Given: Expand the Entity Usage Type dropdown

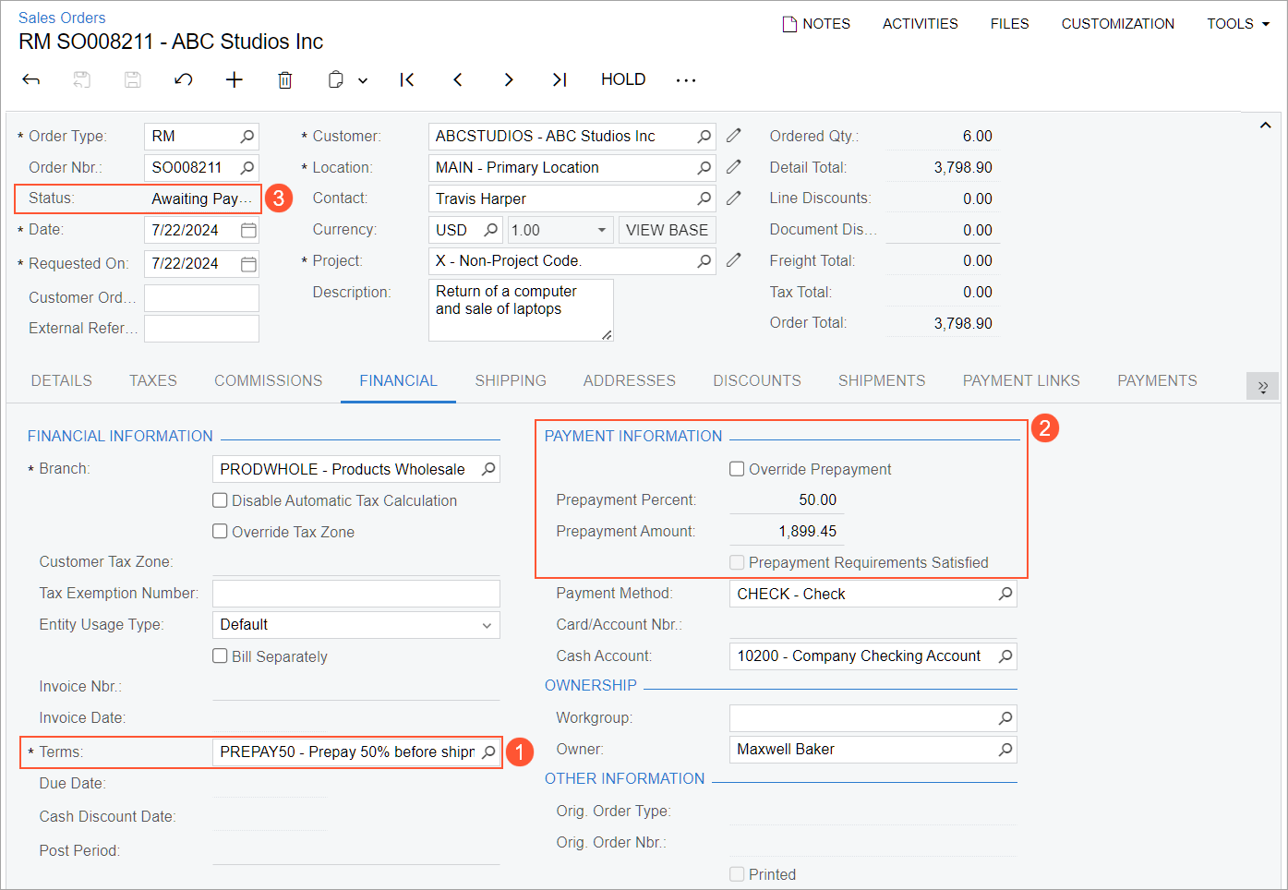Looking at the screenshot, I should coord(487,625).
